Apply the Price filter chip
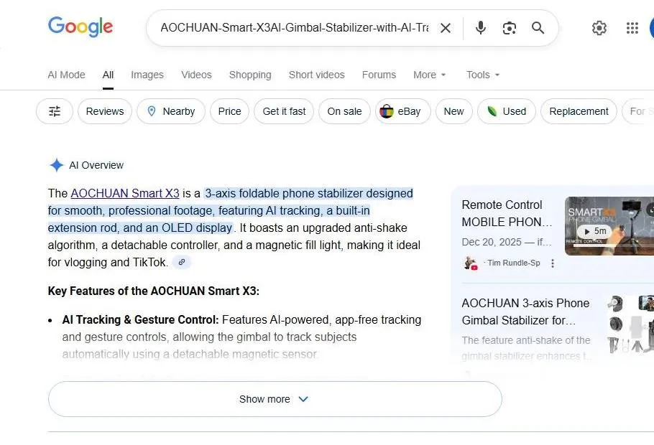Screen dimensions: 654x445 pyautogui.click(x=229, y=111)
